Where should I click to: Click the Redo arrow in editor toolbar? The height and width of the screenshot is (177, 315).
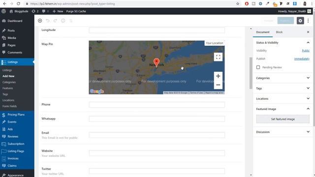coord(55,21)
